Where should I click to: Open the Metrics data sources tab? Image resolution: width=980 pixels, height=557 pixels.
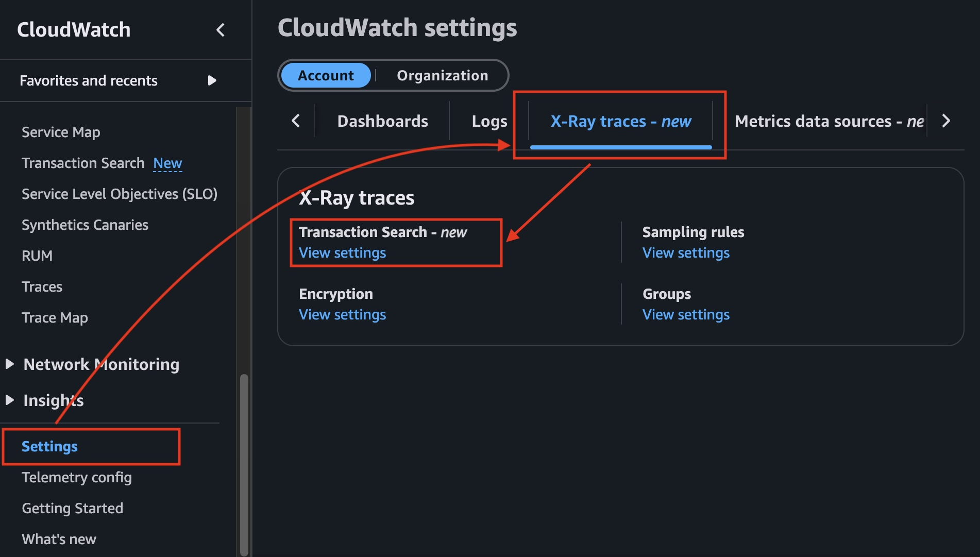(x=827, y=121)
